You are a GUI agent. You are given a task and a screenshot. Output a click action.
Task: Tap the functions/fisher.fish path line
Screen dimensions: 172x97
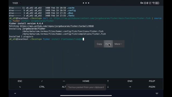[x=63, y=31]
